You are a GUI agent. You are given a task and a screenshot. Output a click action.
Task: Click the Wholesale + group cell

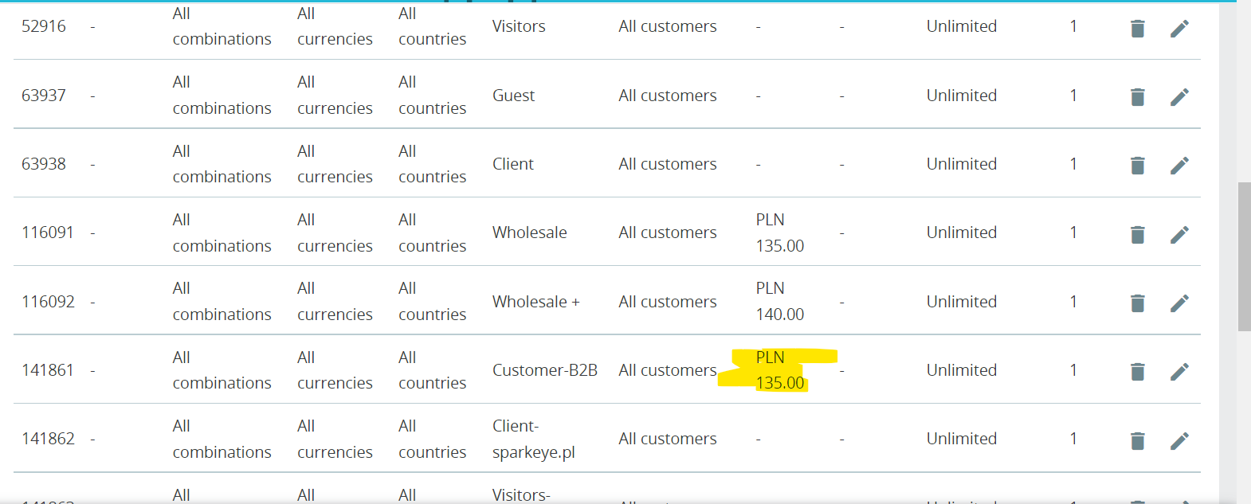(536, 302)
